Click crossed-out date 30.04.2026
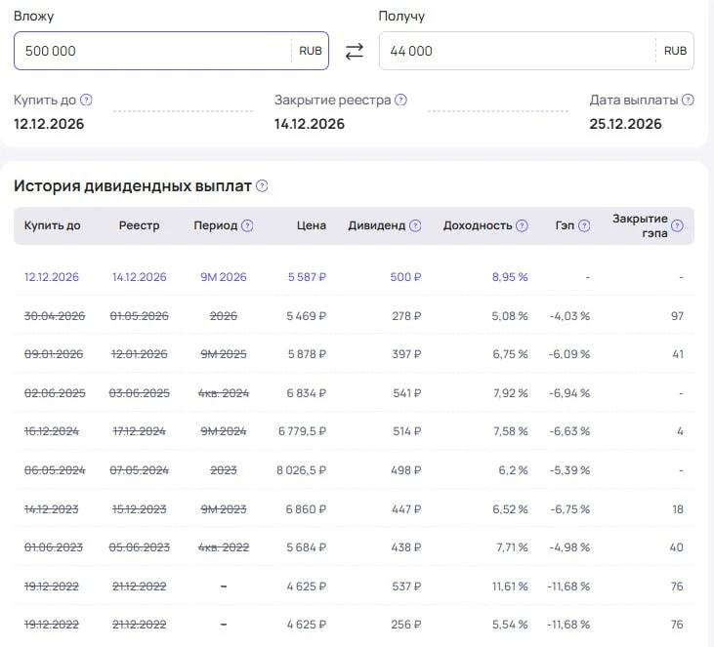 55,316
